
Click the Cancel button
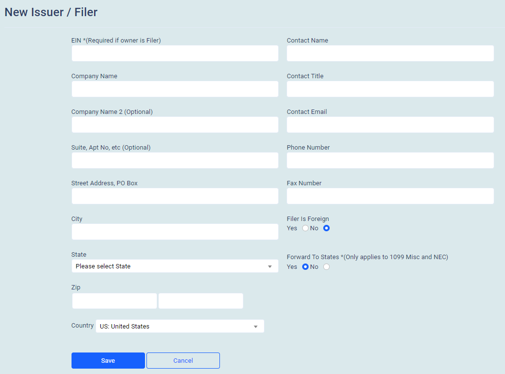coord(183,361)
